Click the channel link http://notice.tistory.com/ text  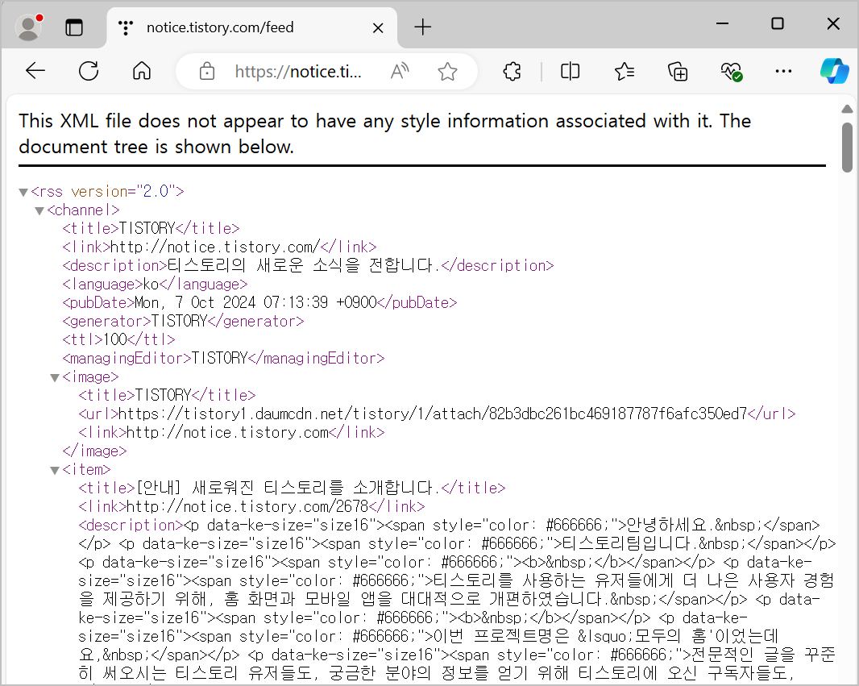coord(215,247)
